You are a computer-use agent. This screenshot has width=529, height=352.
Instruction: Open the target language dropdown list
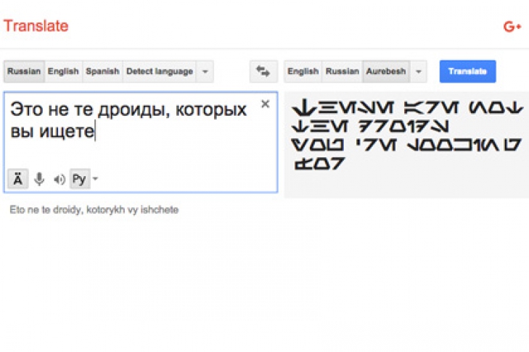pyautogui.click(x=419, y=71)
